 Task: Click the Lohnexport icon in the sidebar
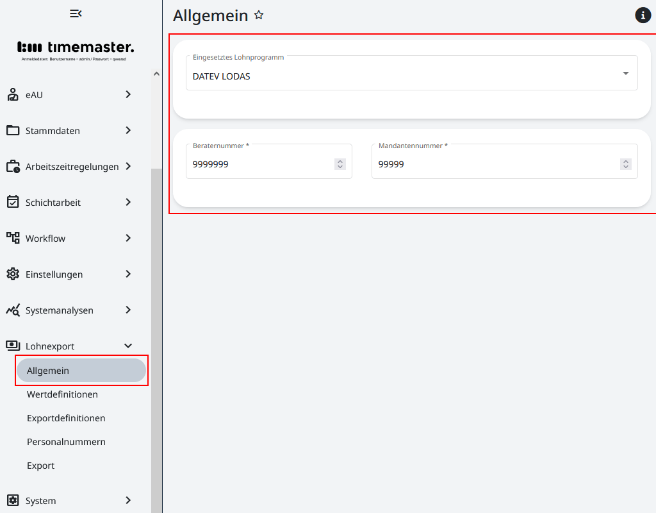coord(13,346)
